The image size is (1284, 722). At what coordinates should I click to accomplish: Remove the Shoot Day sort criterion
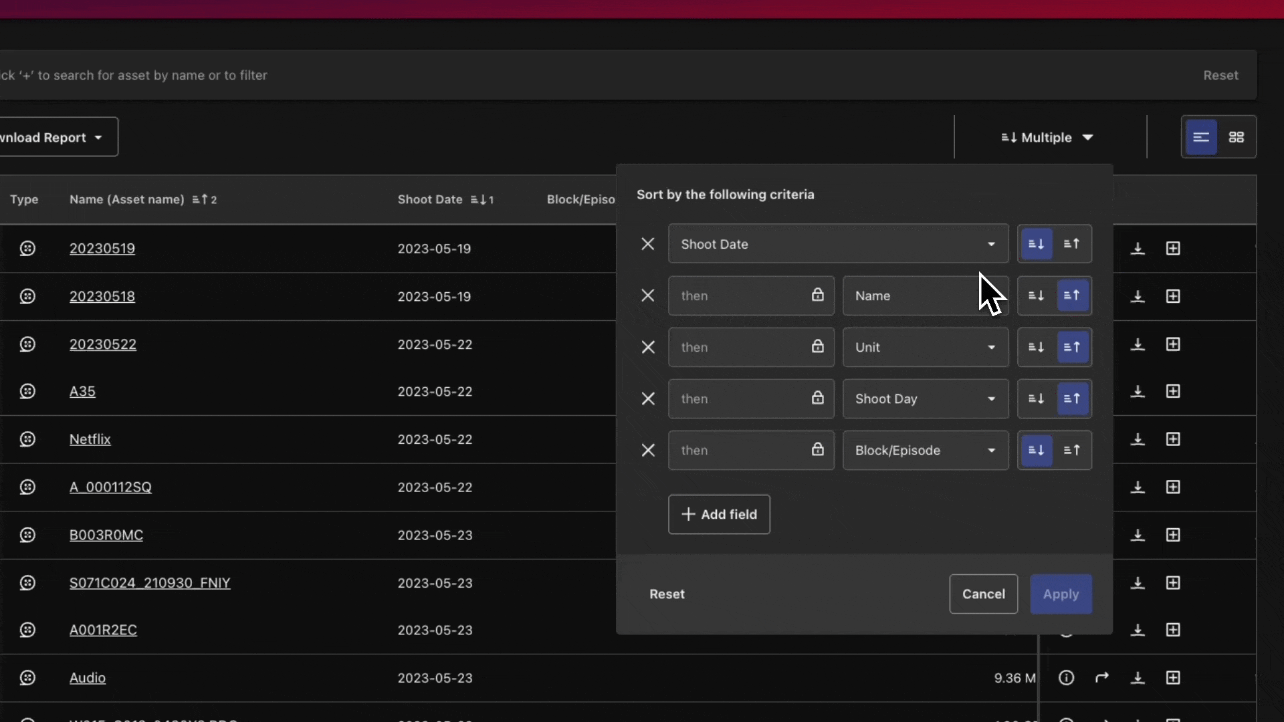[x=647, y=398]
